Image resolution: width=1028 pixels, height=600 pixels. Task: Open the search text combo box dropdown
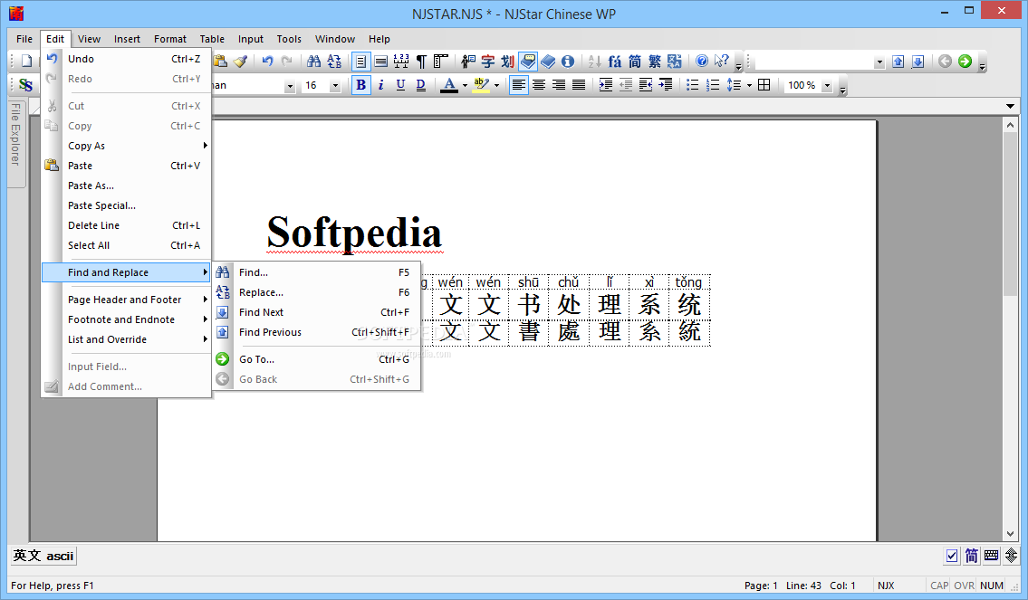pyautogui.click(x=879, y=62)
